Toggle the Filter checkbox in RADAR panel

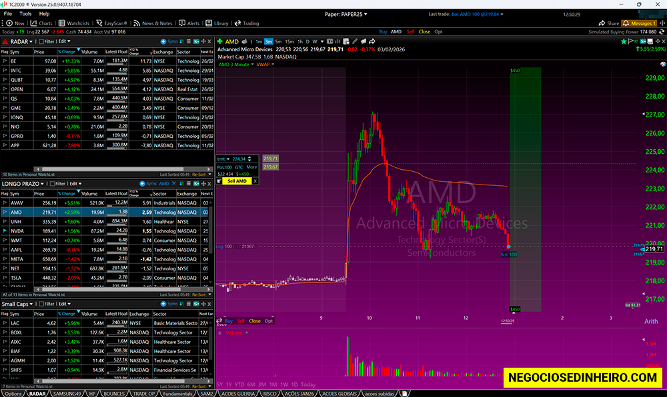[41, 41]
